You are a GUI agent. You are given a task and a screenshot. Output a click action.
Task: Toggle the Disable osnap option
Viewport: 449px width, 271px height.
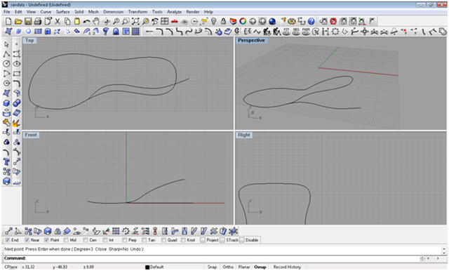[241, 240]
